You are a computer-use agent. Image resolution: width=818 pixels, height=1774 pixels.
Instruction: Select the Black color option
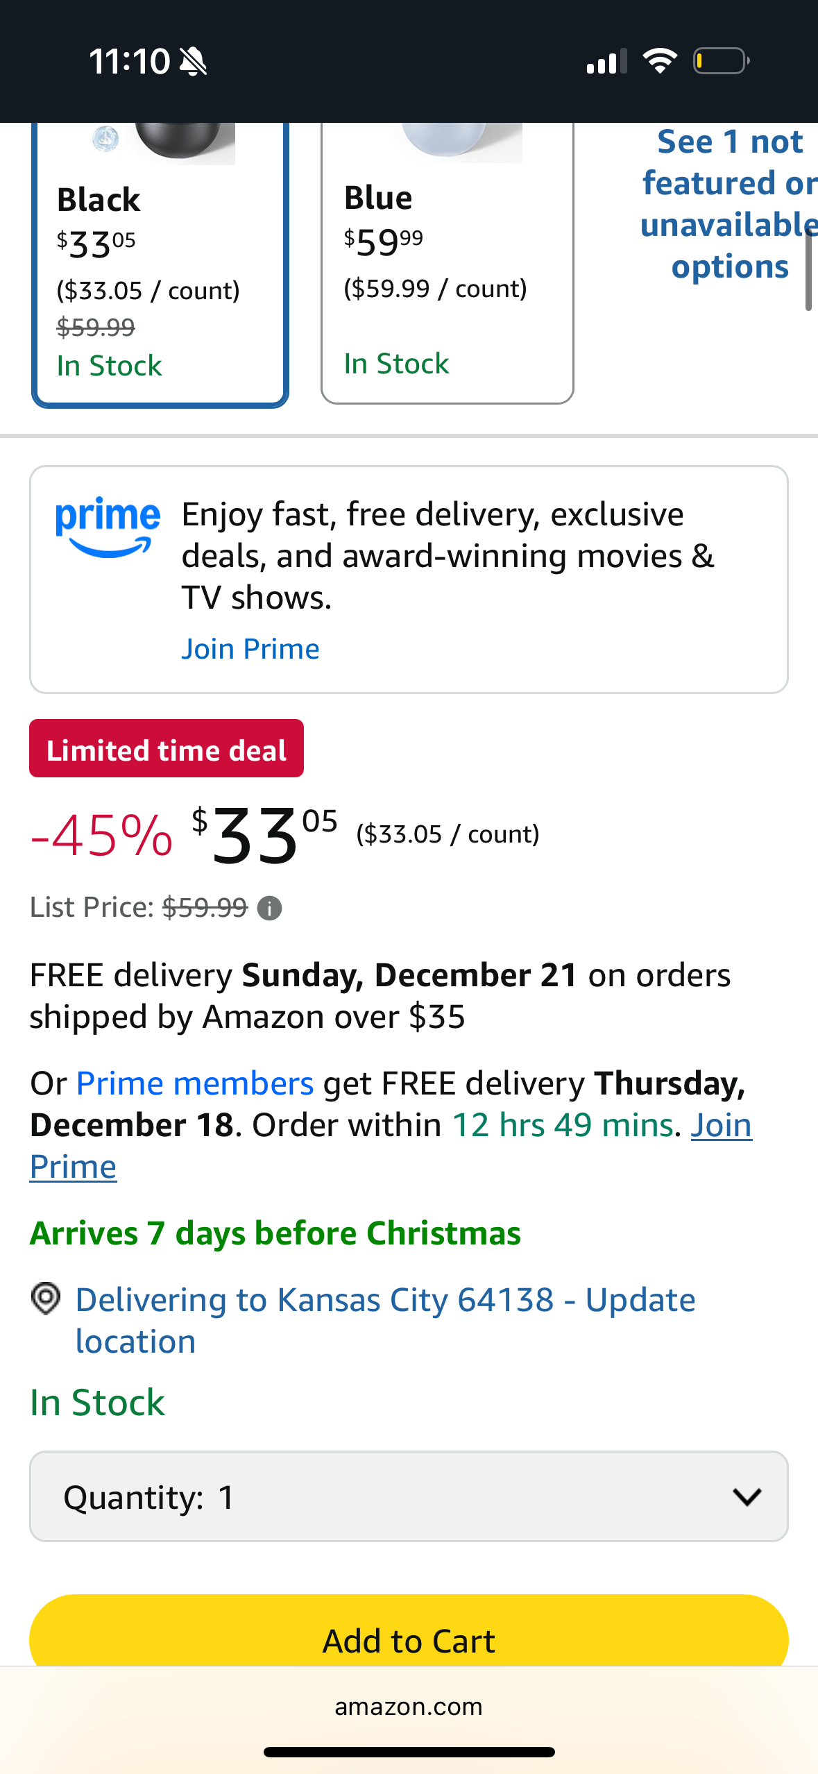(x=160, y=278)
